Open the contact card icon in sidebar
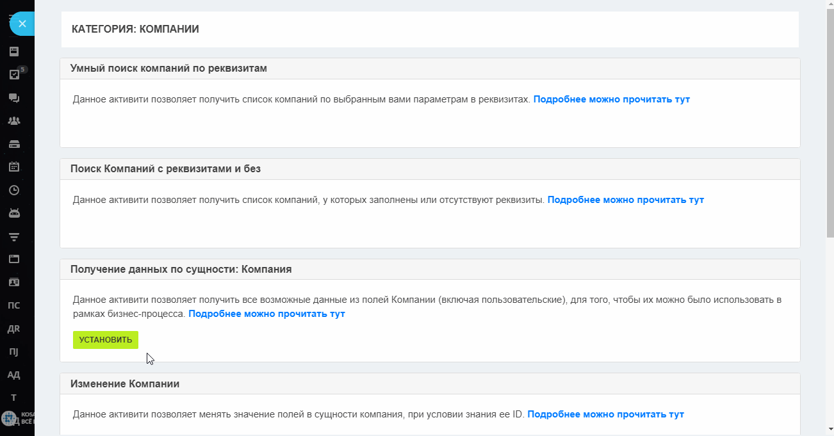This screenshot has height=436, width=834. tap(13, 282)
